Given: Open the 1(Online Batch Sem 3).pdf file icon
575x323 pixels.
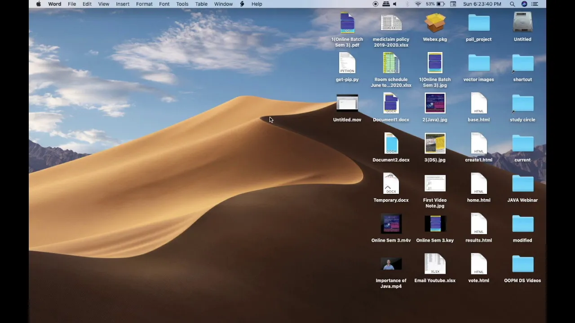Looking at the screenshot, I should [x=347, y=23].
